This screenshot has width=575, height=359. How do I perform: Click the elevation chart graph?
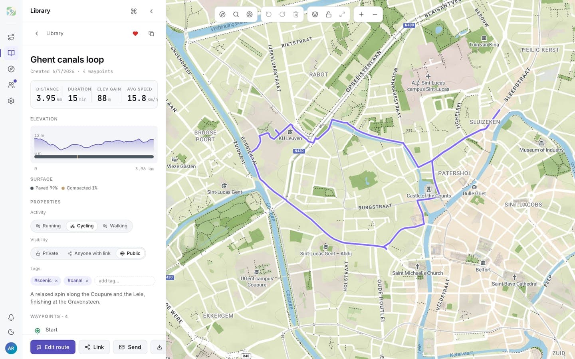tap(94, 144)
